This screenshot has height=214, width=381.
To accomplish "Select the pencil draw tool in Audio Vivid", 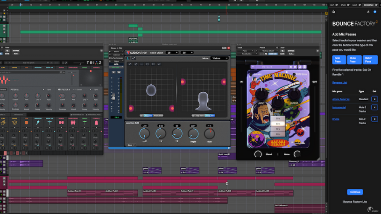I will (130, 64).
